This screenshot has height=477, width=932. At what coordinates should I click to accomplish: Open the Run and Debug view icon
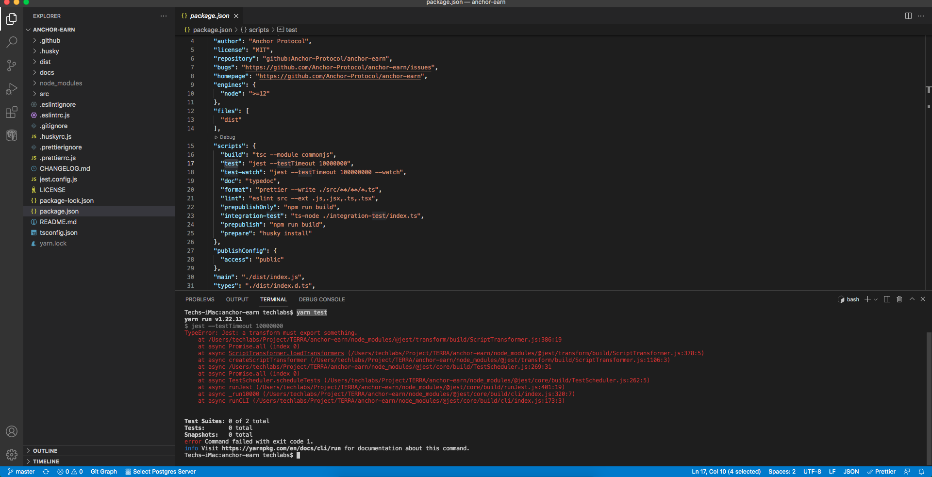12,89
